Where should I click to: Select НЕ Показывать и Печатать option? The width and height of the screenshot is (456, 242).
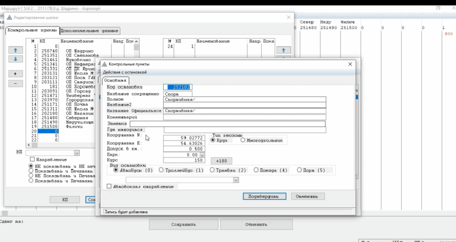point(31,176)
